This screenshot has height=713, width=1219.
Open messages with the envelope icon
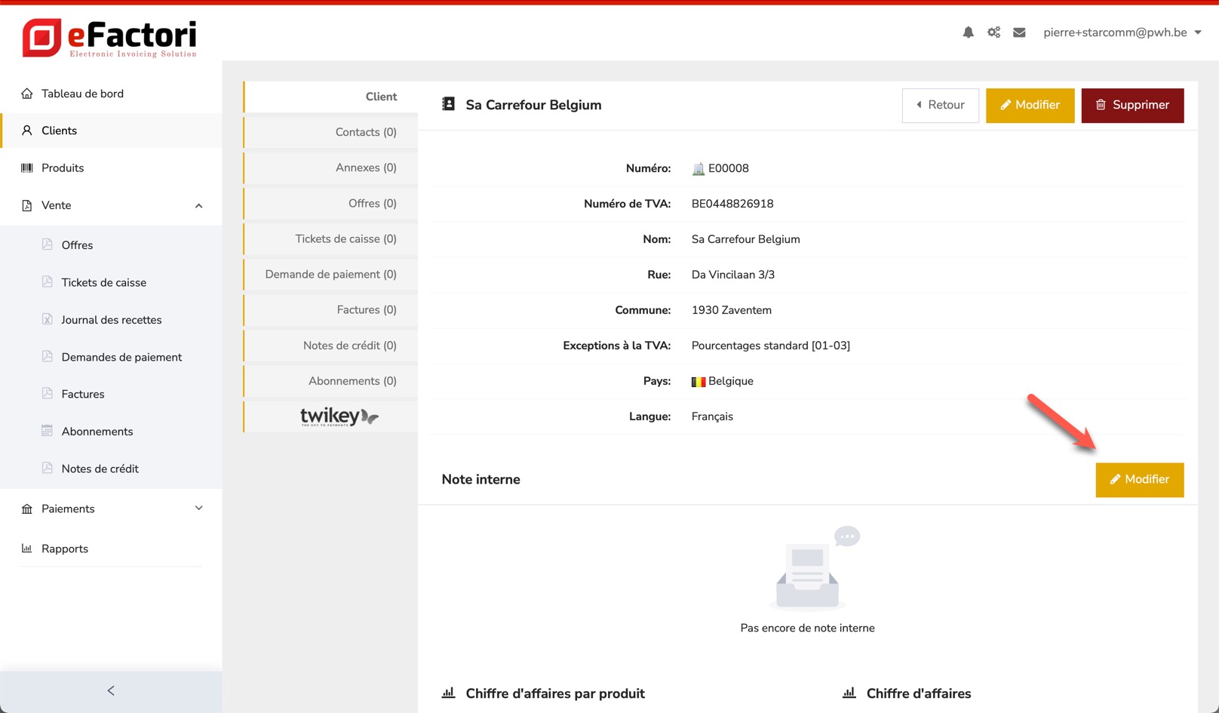click(x=1019, y=32)
